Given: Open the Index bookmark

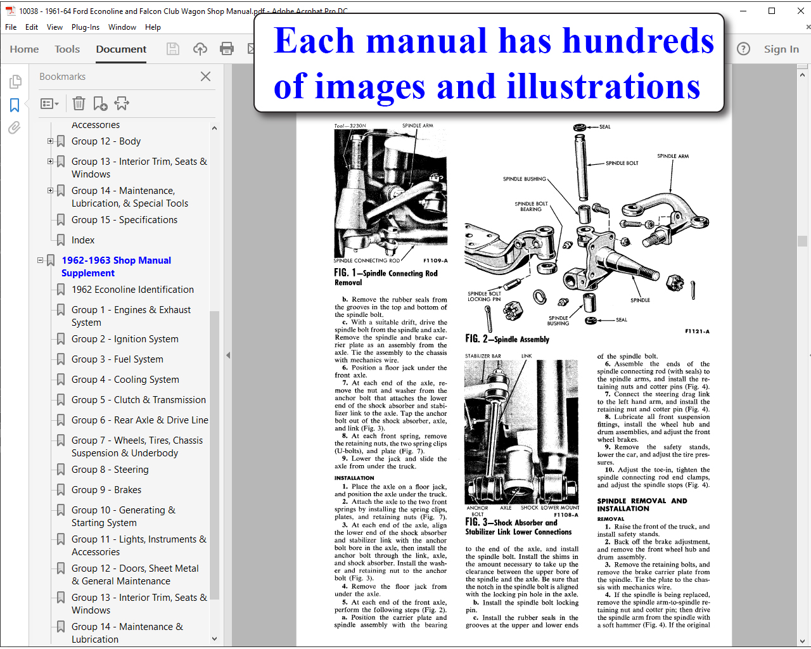Looking at the screenshot, I should [83, 240].
